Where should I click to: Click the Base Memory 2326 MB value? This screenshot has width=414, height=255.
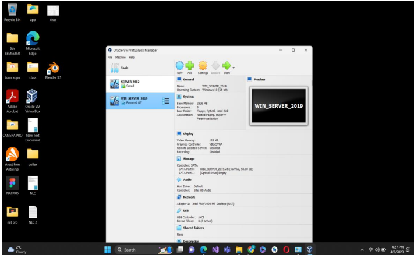[202, 104]
